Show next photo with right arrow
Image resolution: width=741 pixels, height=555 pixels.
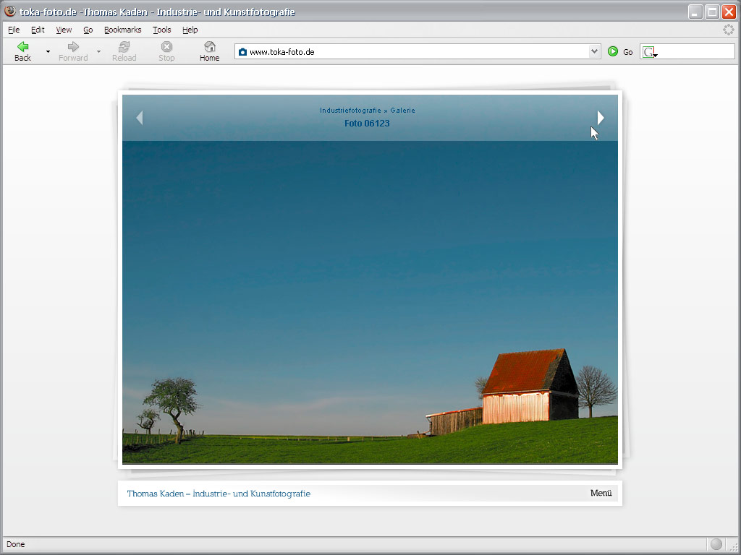tap(600, 118)
